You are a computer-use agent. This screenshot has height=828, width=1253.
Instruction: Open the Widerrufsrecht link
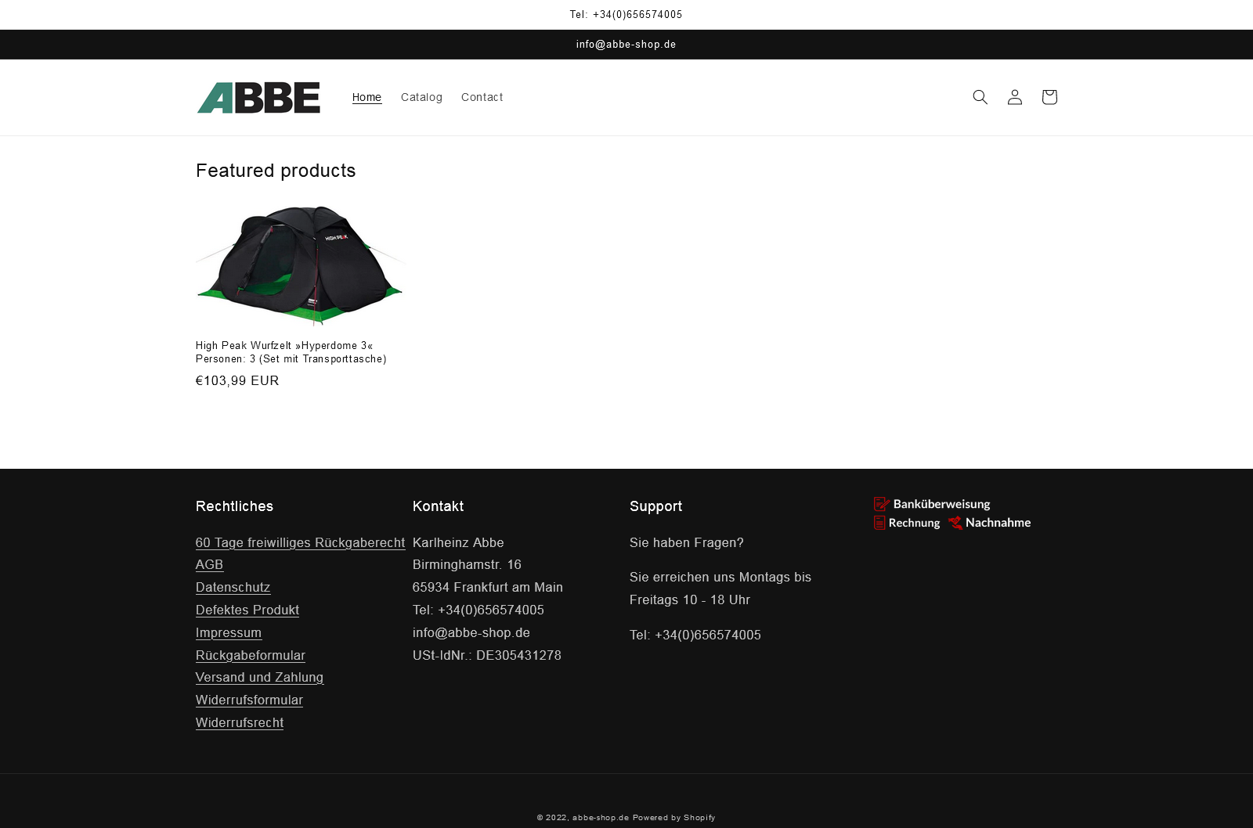(x=240, y=723)
